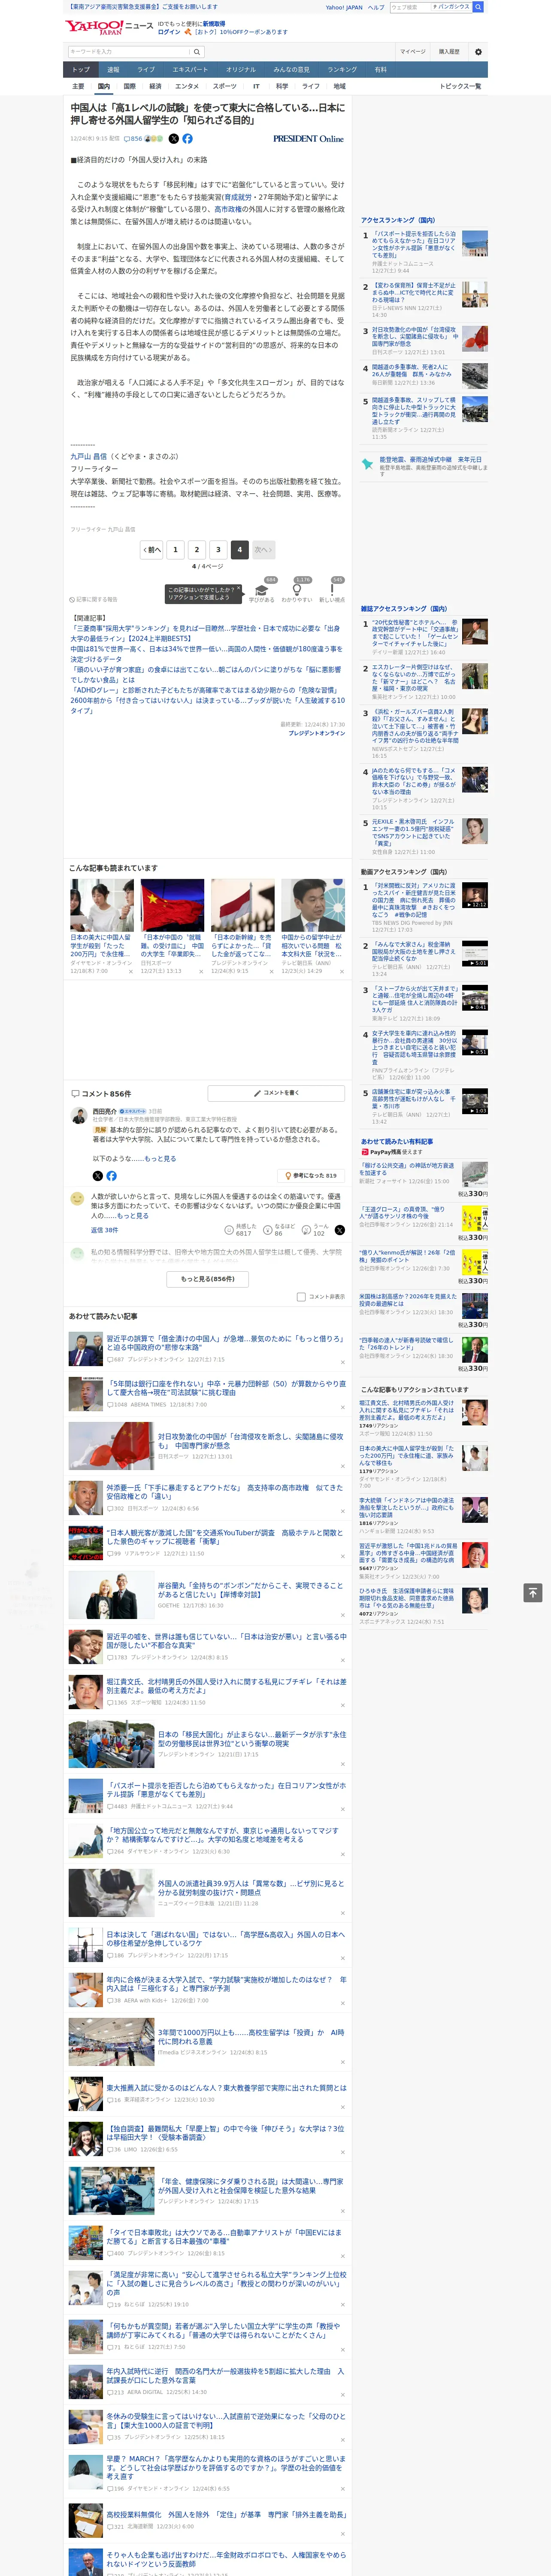This screenshot has height=2576, width=551.
Task: Click the ログイン link
Action: (x=169, y=32)
